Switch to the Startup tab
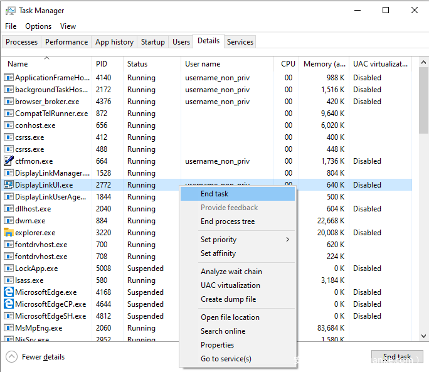This screenshot has width=429, height=372. 153,42
